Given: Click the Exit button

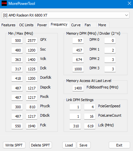Looking at the screenshot, I should tap(119, 145).
